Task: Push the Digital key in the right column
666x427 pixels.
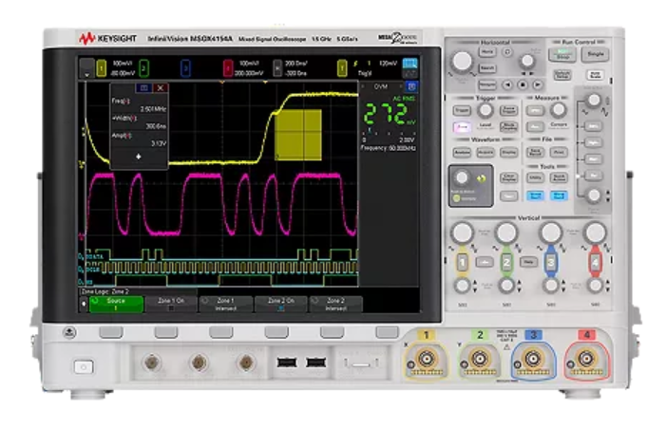Action: (x=593, y=142)
